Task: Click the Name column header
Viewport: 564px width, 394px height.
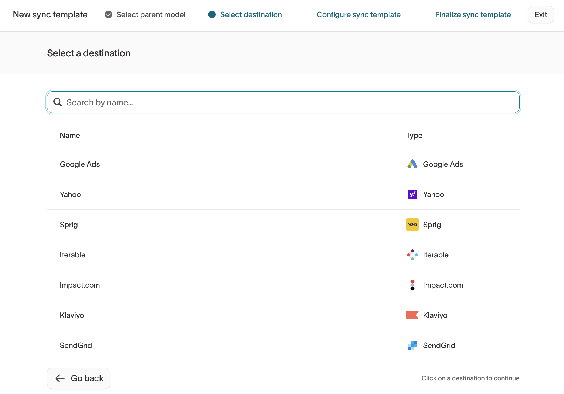Action: [x=70, y=135]
